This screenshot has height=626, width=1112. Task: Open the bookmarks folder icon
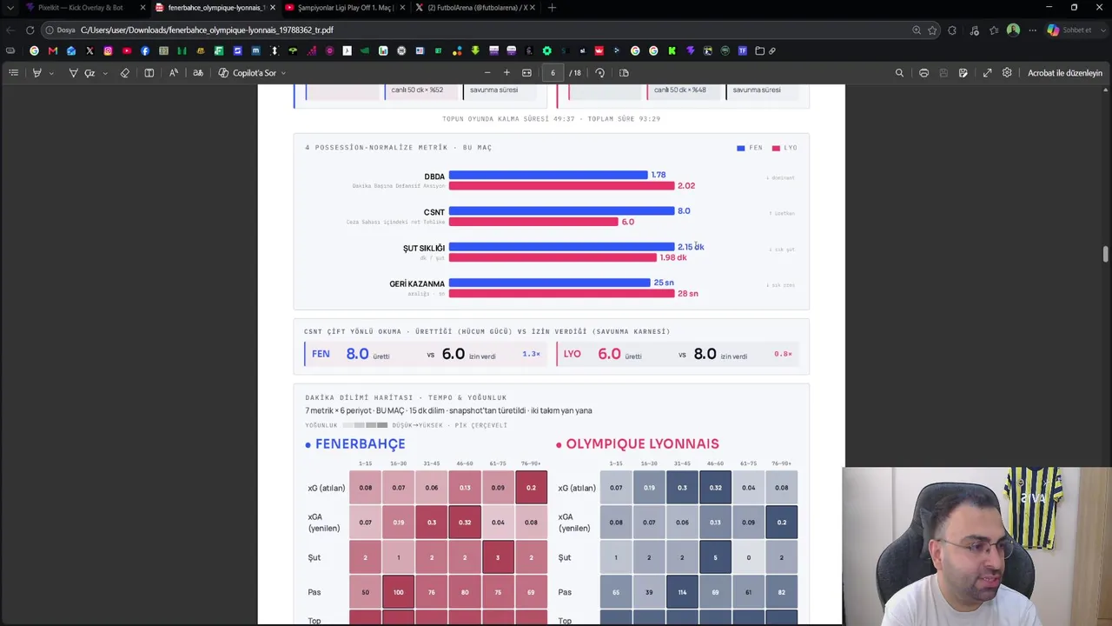click(759, 50)
